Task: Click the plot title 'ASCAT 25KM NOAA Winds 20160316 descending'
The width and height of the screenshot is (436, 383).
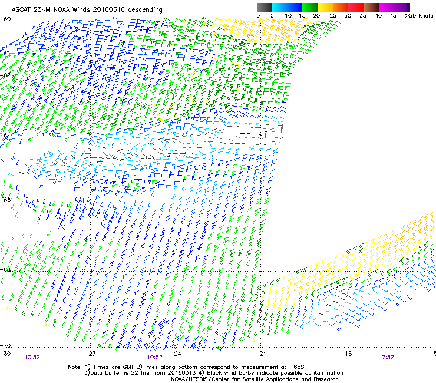Action: (87, 9)
